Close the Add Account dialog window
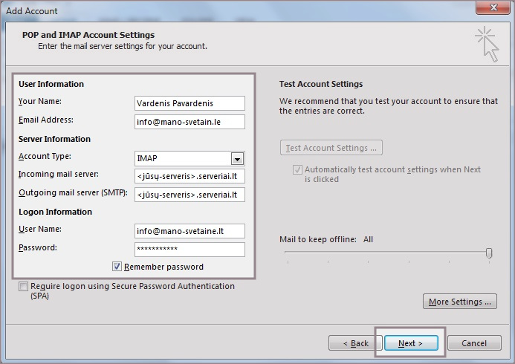Screen dimensions: 515x364 tap(491, 9)
